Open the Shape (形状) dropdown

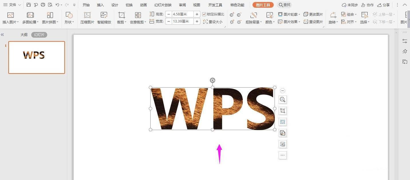tap(69, 22)
